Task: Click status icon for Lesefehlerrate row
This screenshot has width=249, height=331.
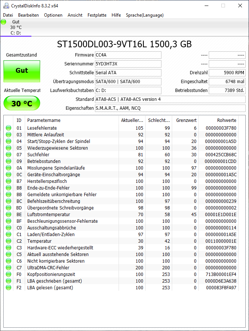Action: point(8,128)
